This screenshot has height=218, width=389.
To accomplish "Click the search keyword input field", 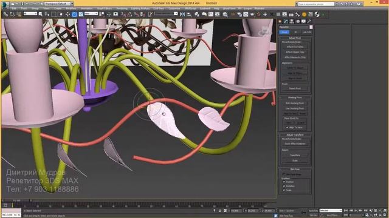I will click(316, 4).
